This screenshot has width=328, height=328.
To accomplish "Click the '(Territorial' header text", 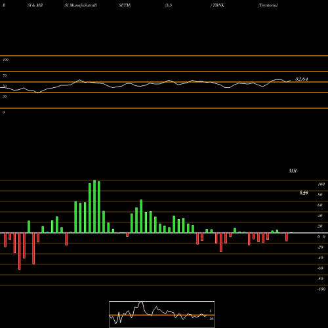I will 268,5.
